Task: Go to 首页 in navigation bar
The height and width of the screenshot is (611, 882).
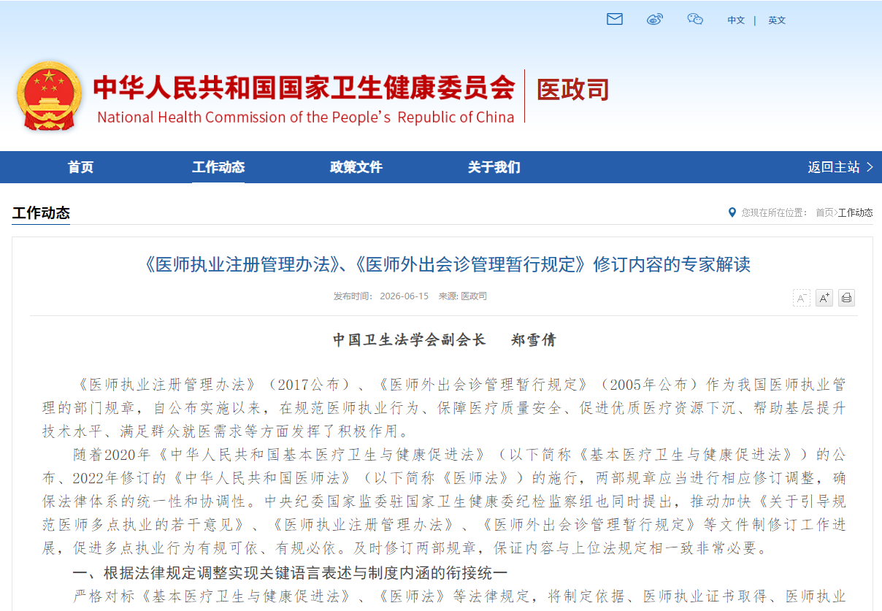Action: (81, 167)
